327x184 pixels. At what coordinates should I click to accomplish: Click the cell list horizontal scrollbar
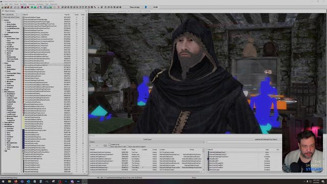(146, 172)
